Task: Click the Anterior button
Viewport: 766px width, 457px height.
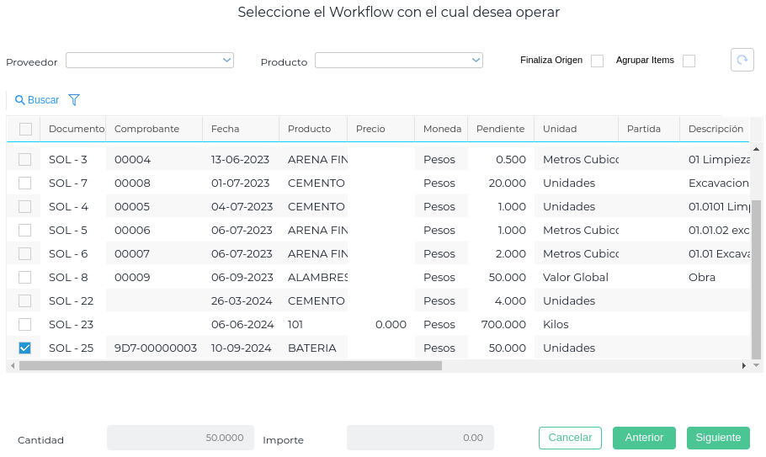Action: click(x=644, y=438)
